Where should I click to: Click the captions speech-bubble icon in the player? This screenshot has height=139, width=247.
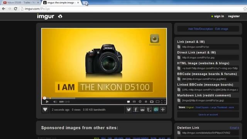coord(129,102)
